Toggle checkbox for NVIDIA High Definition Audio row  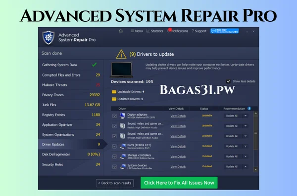(114, 136)
